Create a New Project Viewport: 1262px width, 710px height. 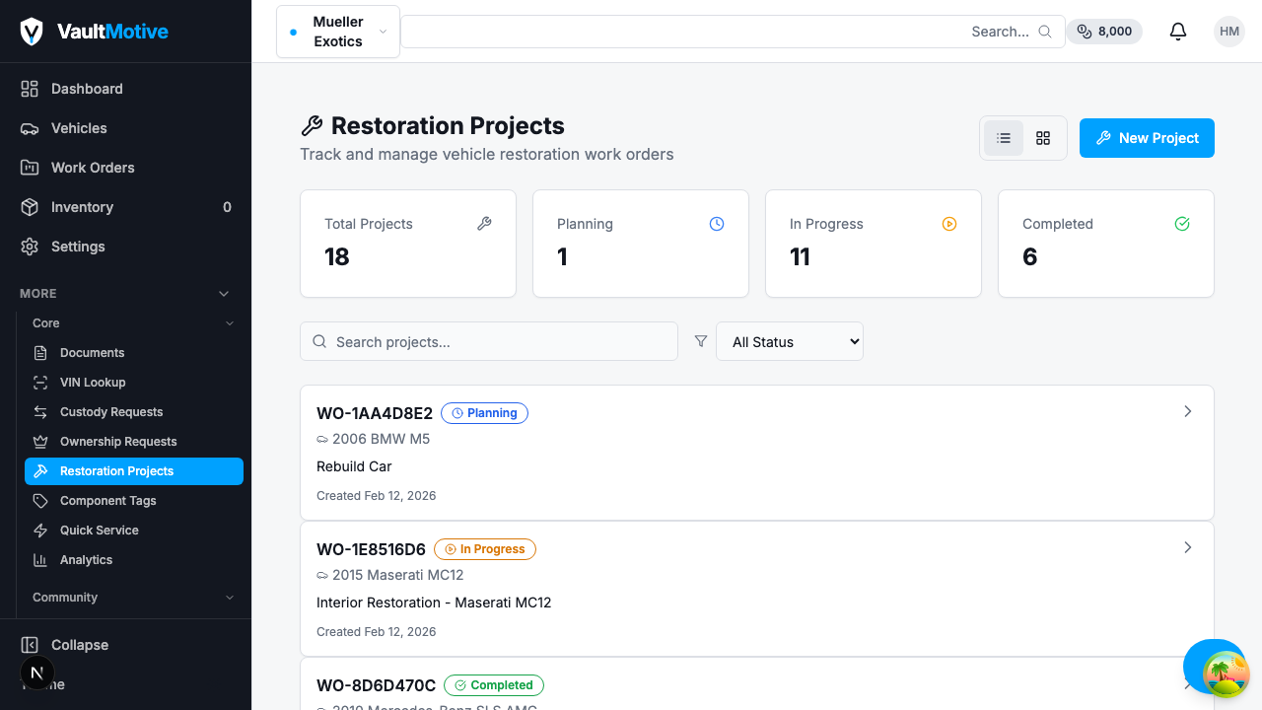tap(1147, 138)
